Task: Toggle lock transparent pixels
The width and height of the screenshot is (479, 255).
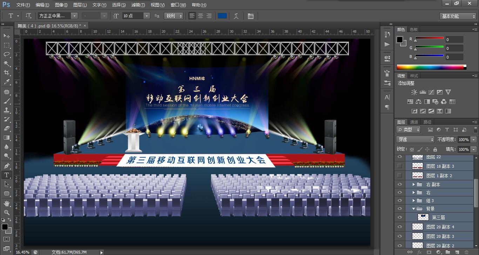Action: tap(412, 149)
